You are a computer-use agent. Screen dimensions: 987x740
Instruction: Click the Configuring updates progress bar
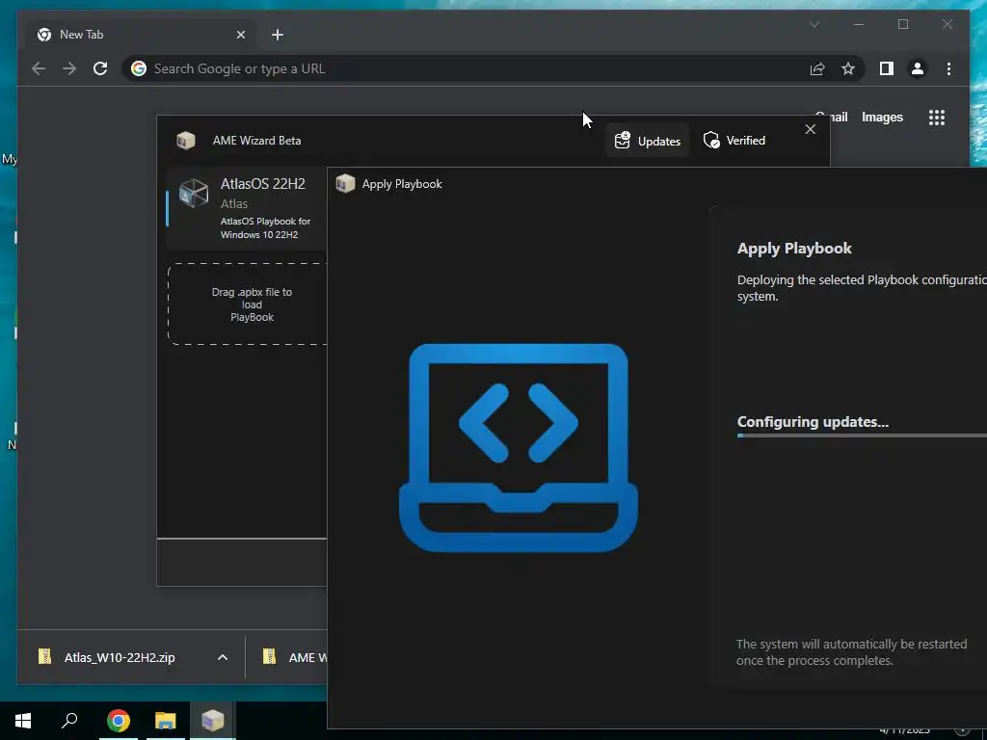point(862,436)
